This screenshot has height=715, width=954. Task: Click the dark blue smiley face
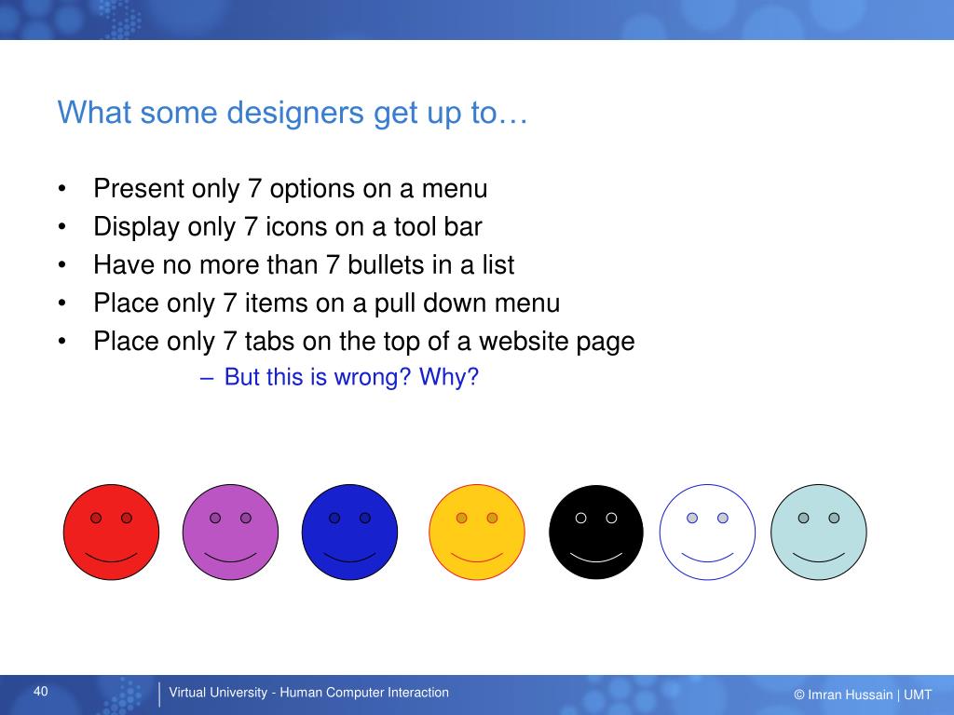[350, 532]
